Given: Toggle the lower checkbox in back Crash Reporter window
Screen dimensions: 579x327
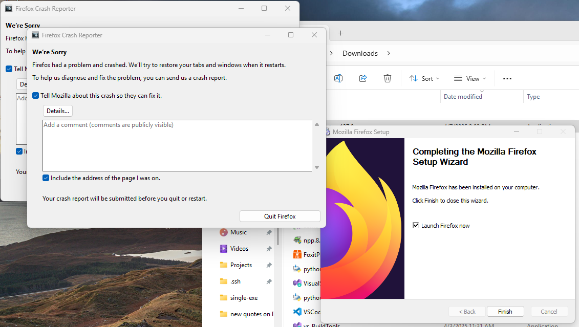Looking at the screenshot, I should (x=19, y=151).
